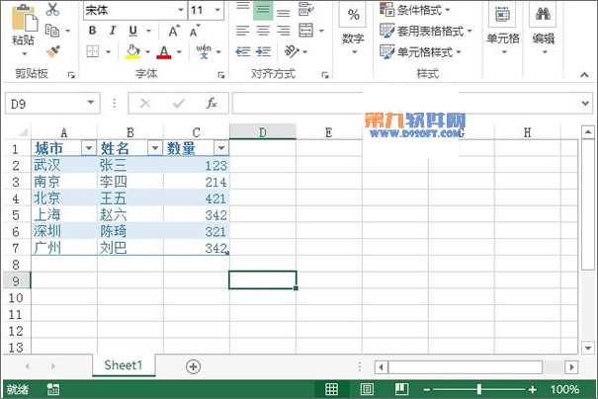Open 对齐方式 alignment dialog launcher
Viewport: 598px width, 399px height.
(325, 75)
